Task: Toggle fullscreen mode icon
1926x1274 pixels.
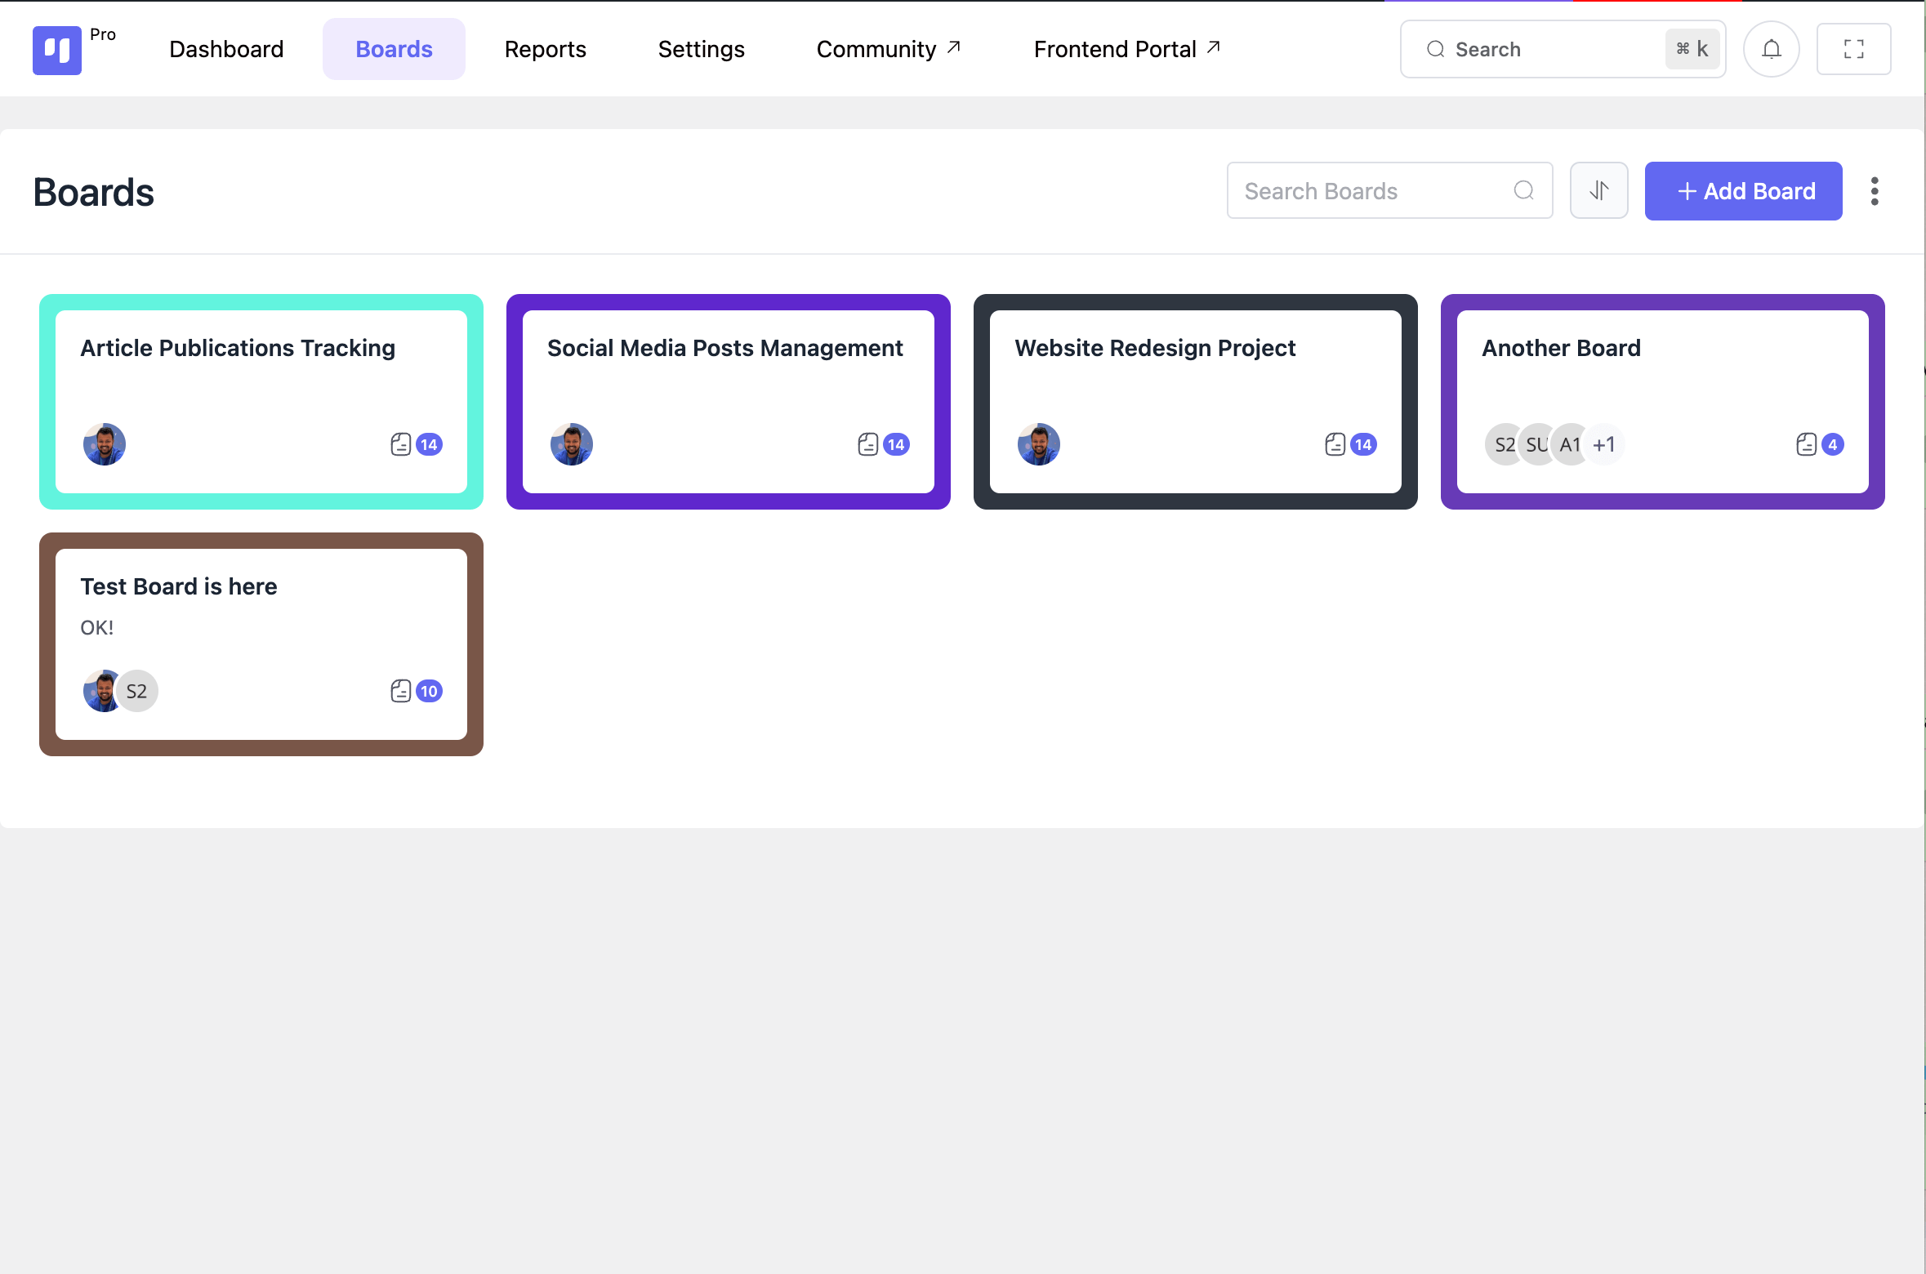Action: tap(1853, 50)
